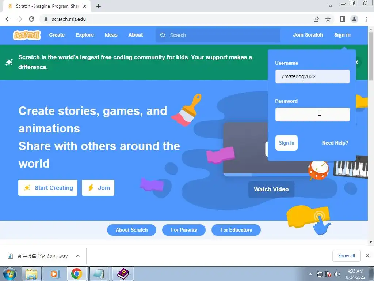This screenshot has width=374, height=281.
Task: Open the Chrome profile avatar icon
Action: (354, 19)
